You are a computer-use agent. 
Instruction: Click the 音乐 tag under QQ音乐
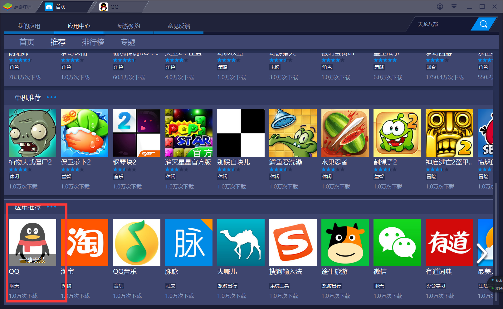(119, 286)
